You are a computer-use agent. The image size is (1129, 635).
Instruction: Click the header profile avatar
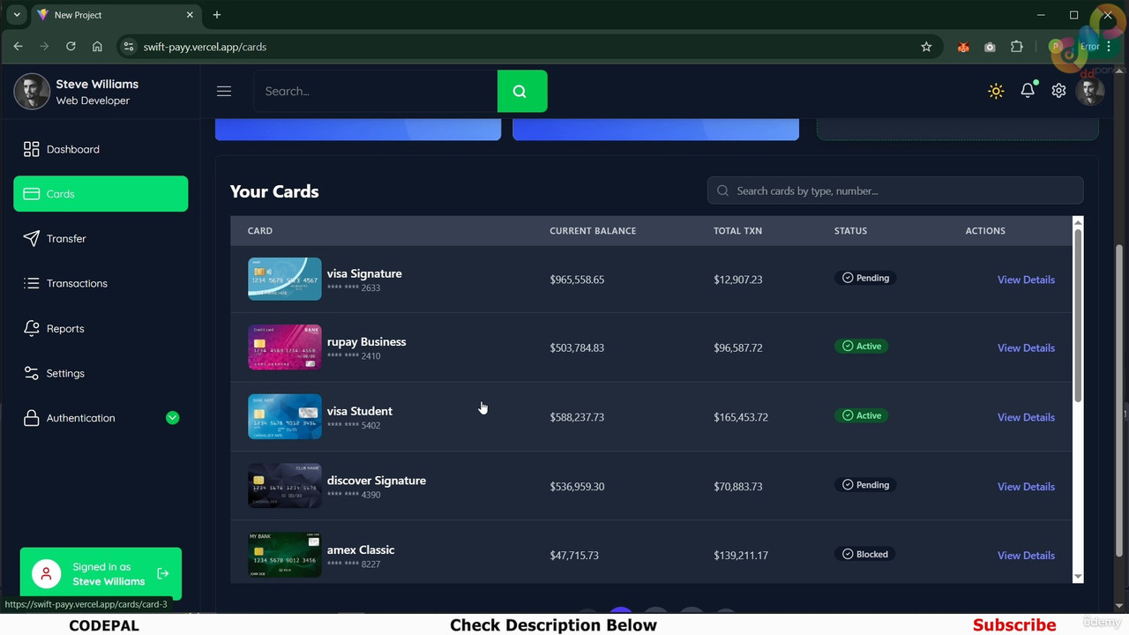[x=1090, y=91]
